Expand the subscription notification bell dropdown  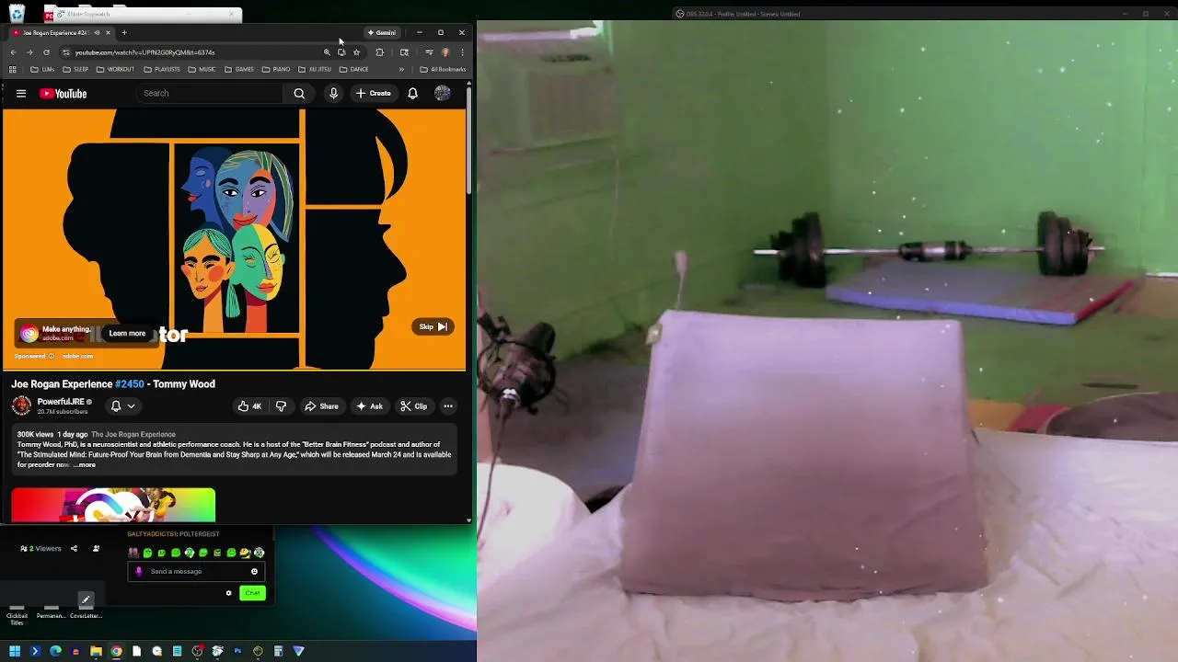(123, 405)
